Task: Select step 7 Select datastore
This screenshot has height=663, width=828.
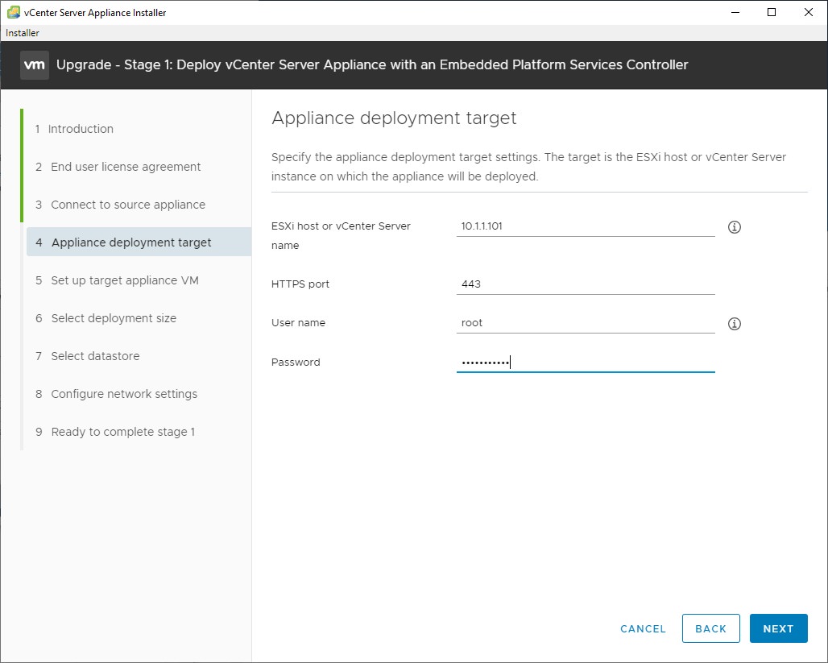Action: tap(88, 356)
